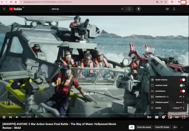Click the 0:35 / 15:53 time display

26,117
